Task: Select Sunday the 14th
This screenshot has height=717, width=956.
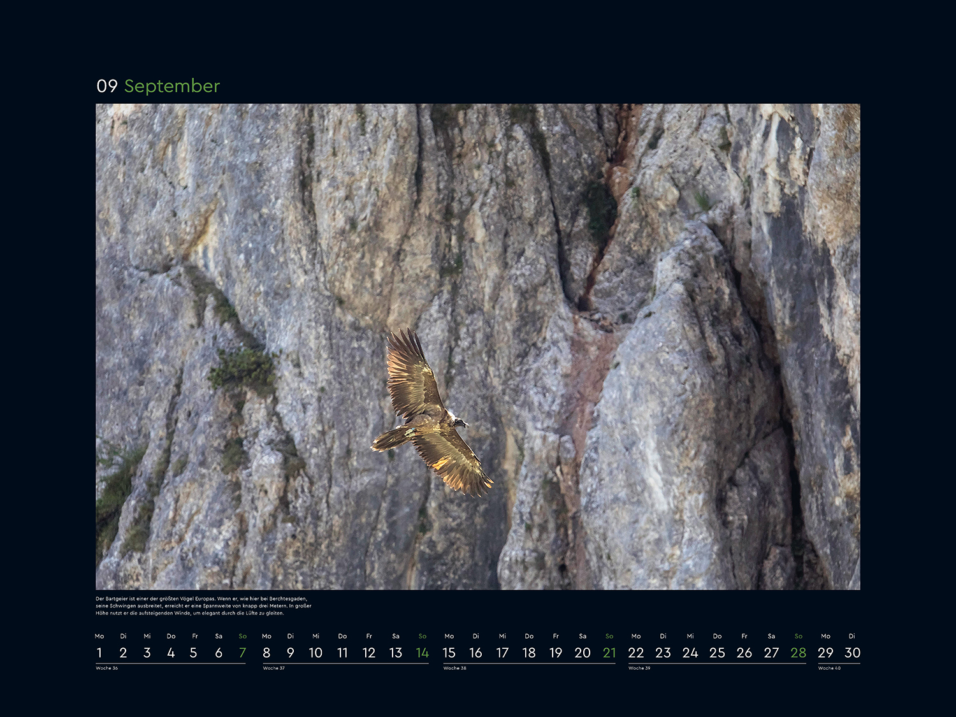Action: (422, 653)
